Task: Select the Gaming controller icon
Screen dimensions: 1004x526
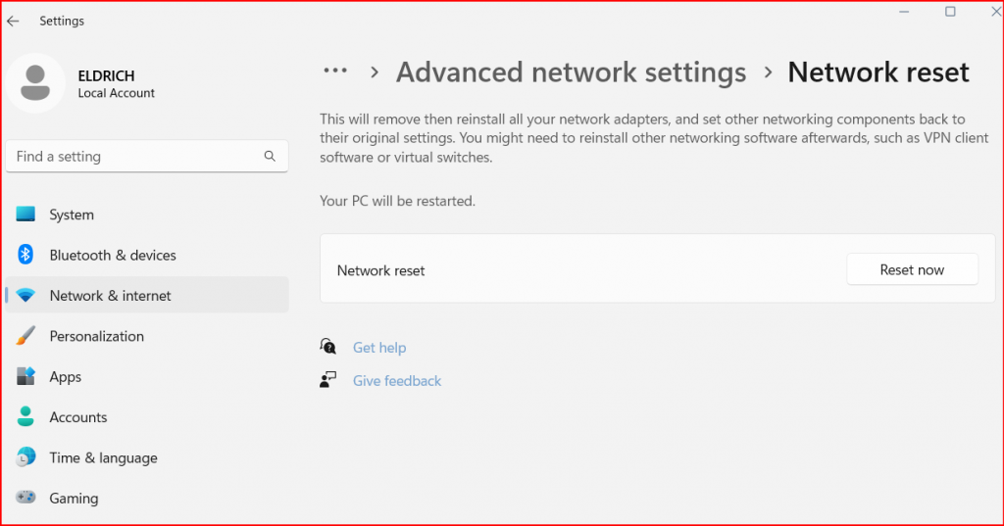Action: point(25,498)
